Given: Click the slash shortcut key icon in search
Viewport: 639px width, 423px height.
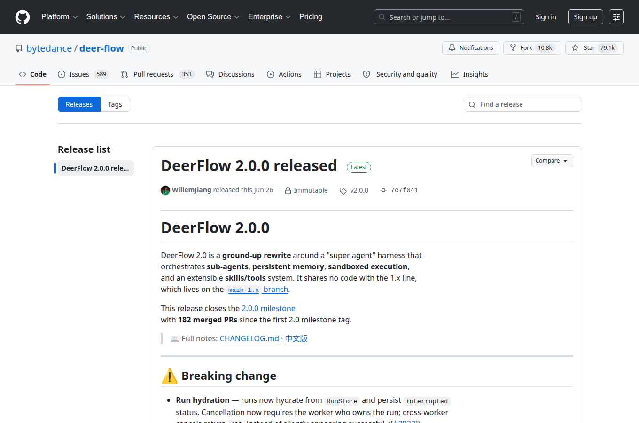Looking at the screenshot, I should pos(516,17).
